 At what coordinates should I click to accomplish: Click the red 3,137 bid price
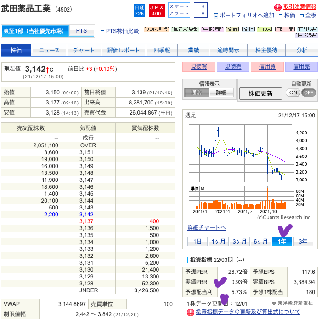(x=86, y=221)
